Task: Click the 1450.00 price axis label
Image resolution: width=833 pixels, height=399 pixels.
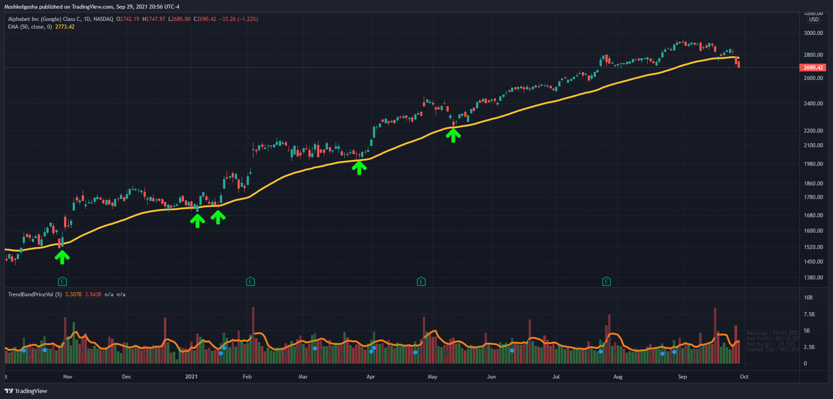Action: click(x=813, y=262)
